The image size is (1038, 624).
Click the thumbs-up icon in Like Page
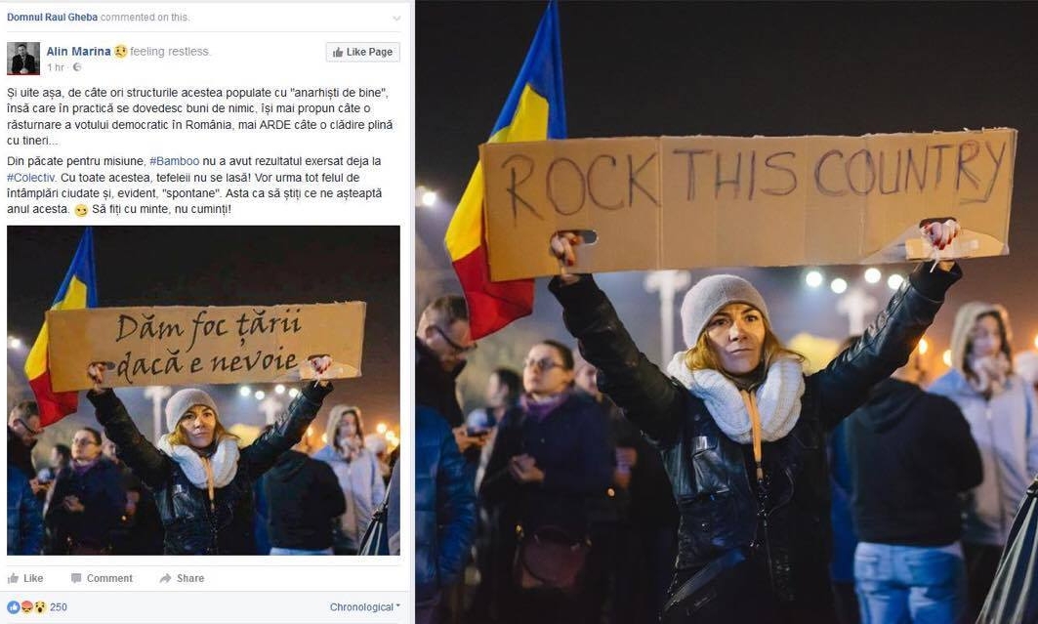coord(338,52)
